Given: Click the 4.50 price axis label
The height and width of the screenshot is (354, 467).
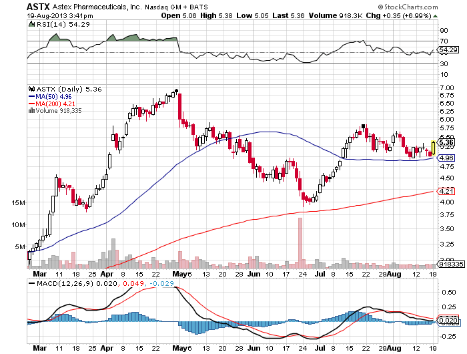Looking at the screenshot, I should pos(447,178).
